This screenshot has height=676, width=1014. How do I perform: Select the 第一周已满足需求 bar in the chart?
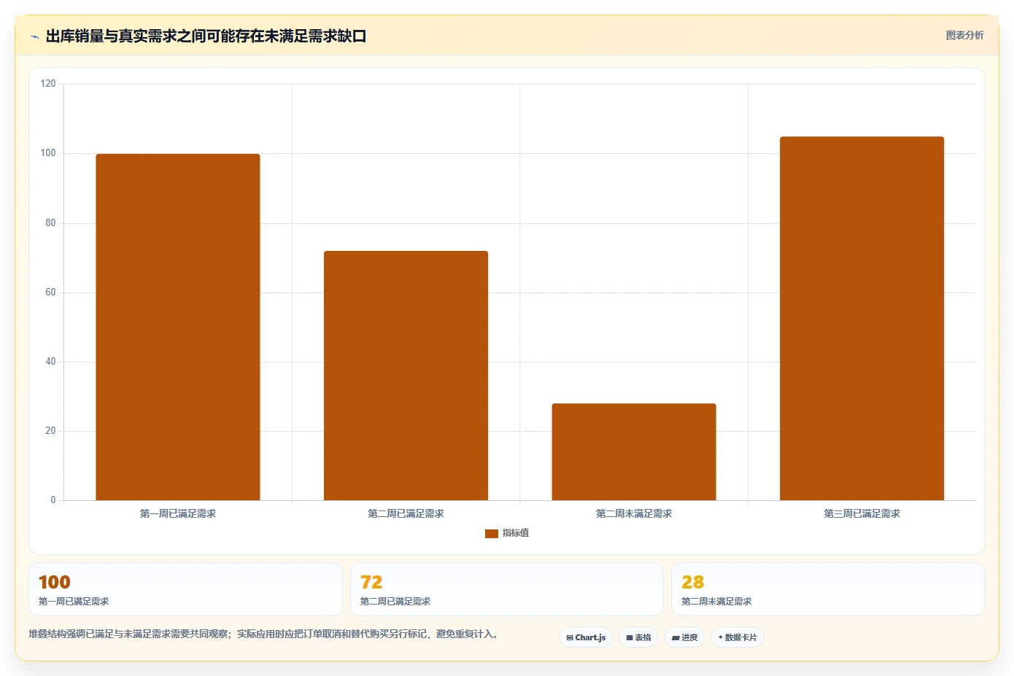tap(178, 327)
